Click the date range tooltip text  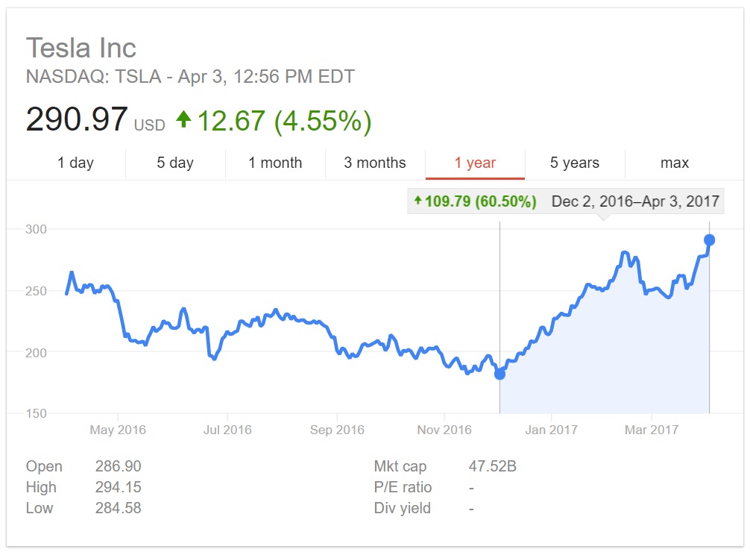click(635, 201)
